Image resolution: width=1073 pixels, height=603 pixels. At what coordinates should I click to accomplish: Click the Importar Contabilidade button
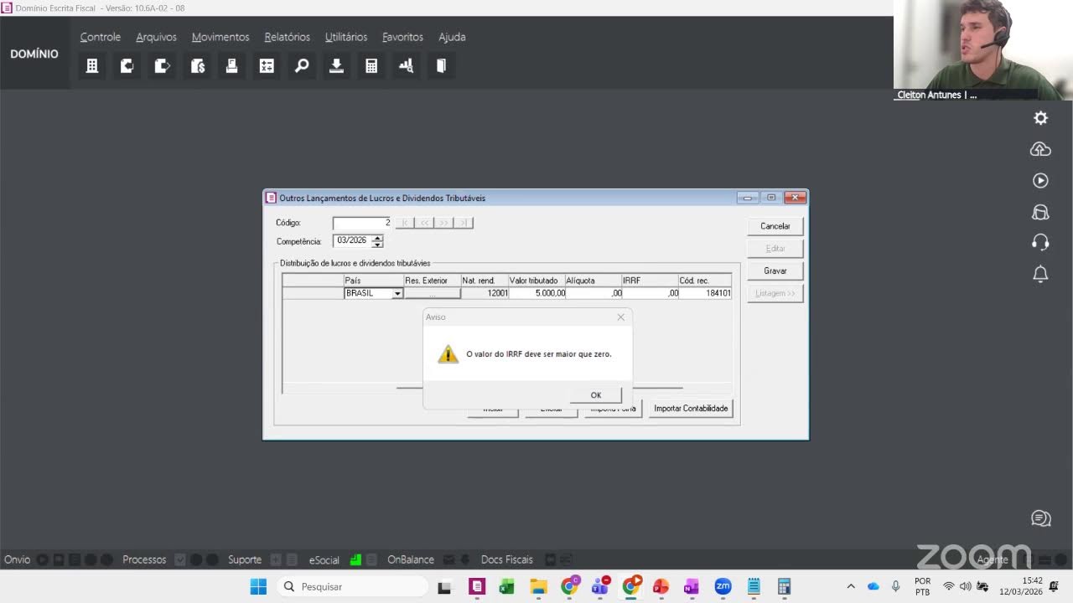(x=691, y=408)
